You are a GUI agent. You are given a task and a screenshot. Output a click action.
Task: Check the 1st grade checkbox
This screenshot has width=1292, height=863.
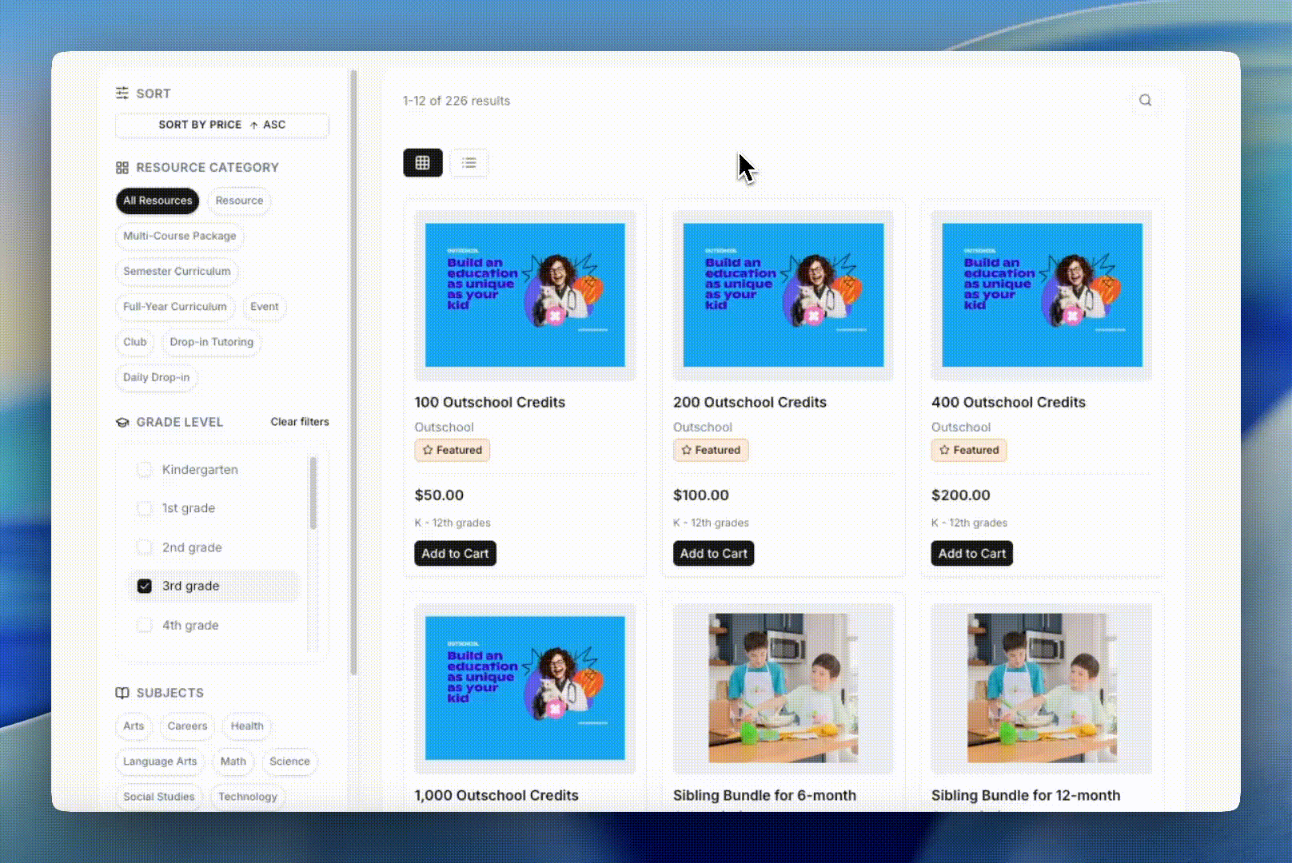tap(145, 508)
